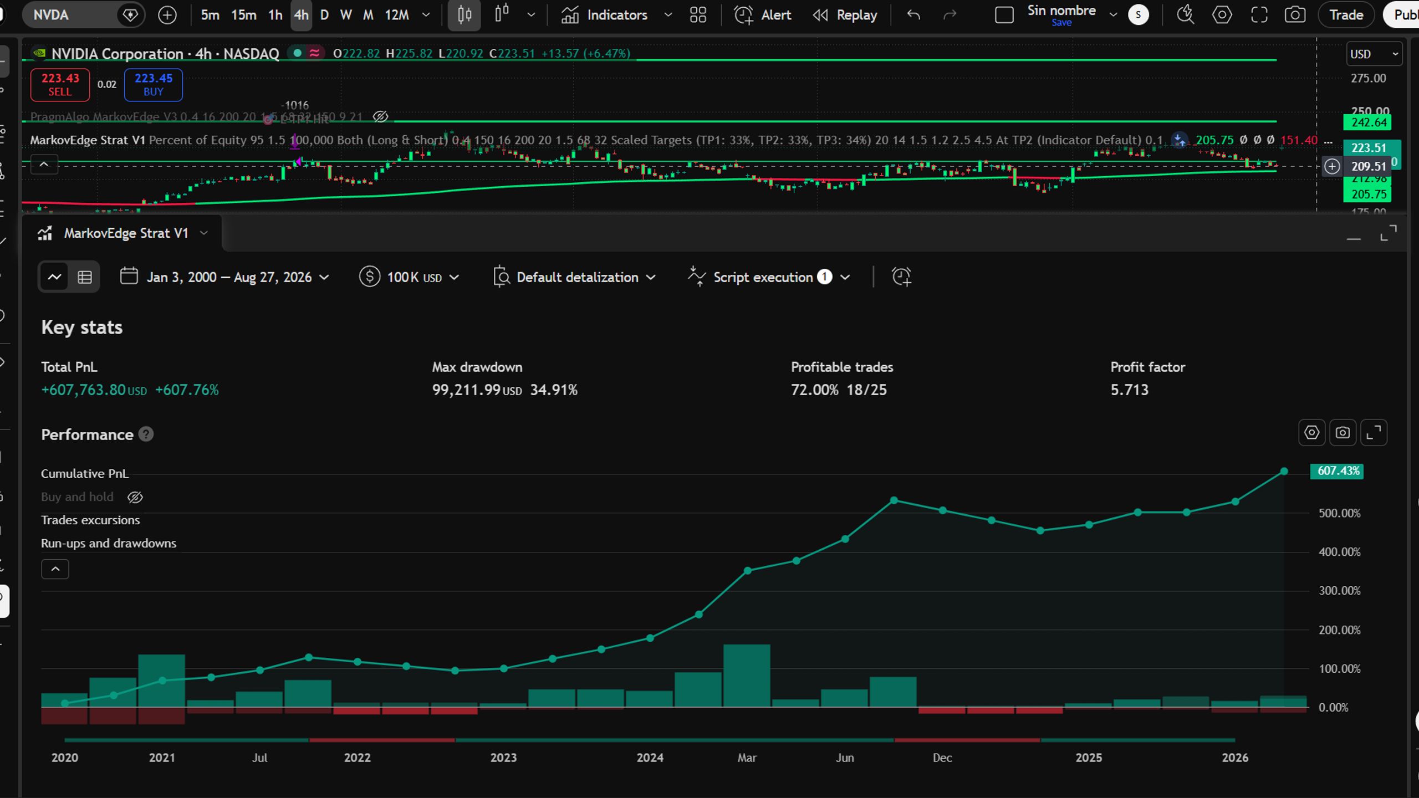
Task: Click the 223.43 SELL button
Action: (60, 85)
